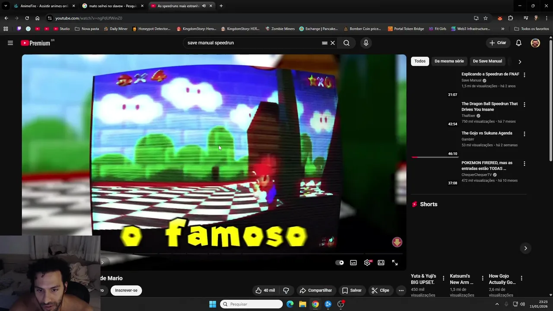
Task: Open options for Yuta & Yuji's short
Action: pos(443,278)
